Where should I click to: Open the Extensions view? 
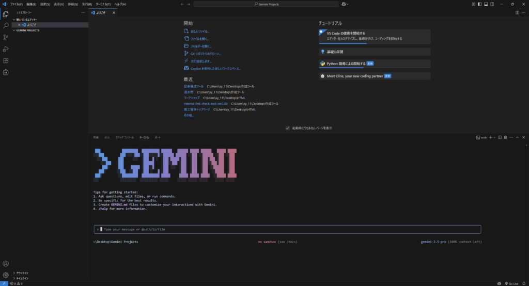[6, 60]
